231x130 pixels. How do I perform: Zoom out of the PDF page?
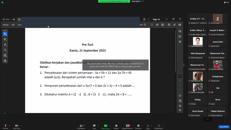tap(180, 110)
